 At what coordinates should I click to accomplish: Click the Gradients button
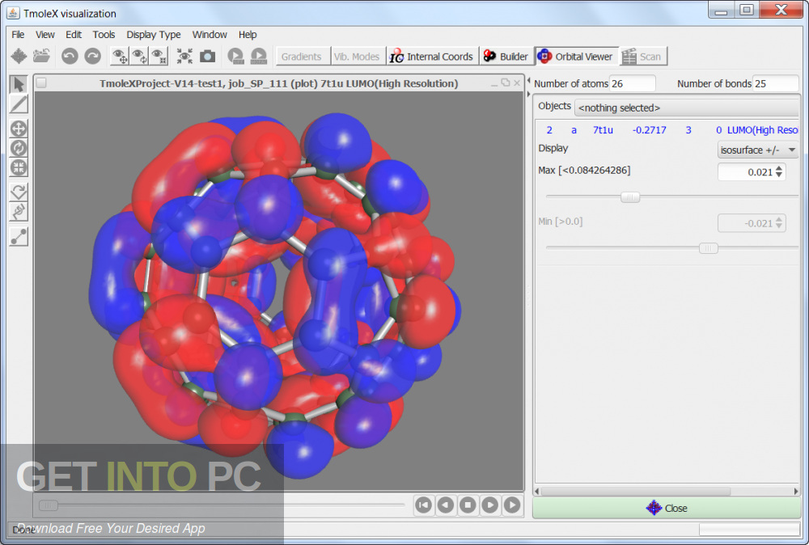coord(301,57)
